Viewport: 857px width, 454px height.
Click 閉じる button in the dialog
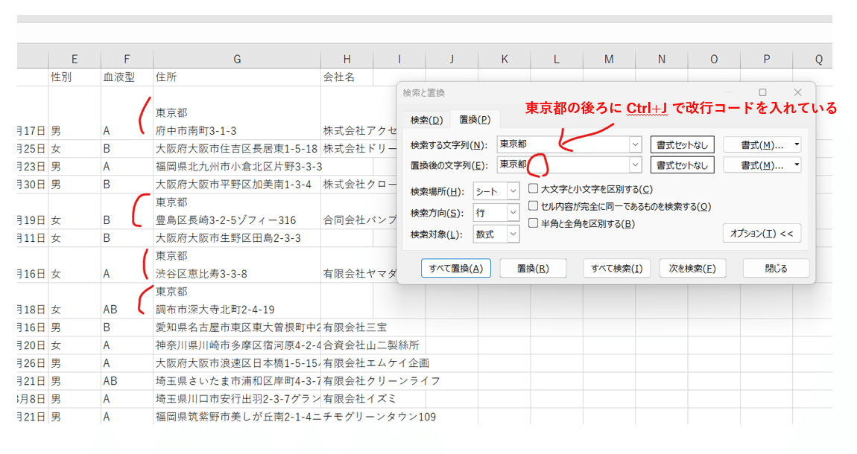(776, 268)
